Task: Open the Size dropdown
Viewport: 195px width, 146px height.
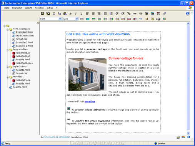Action: [x=70, y=19]
